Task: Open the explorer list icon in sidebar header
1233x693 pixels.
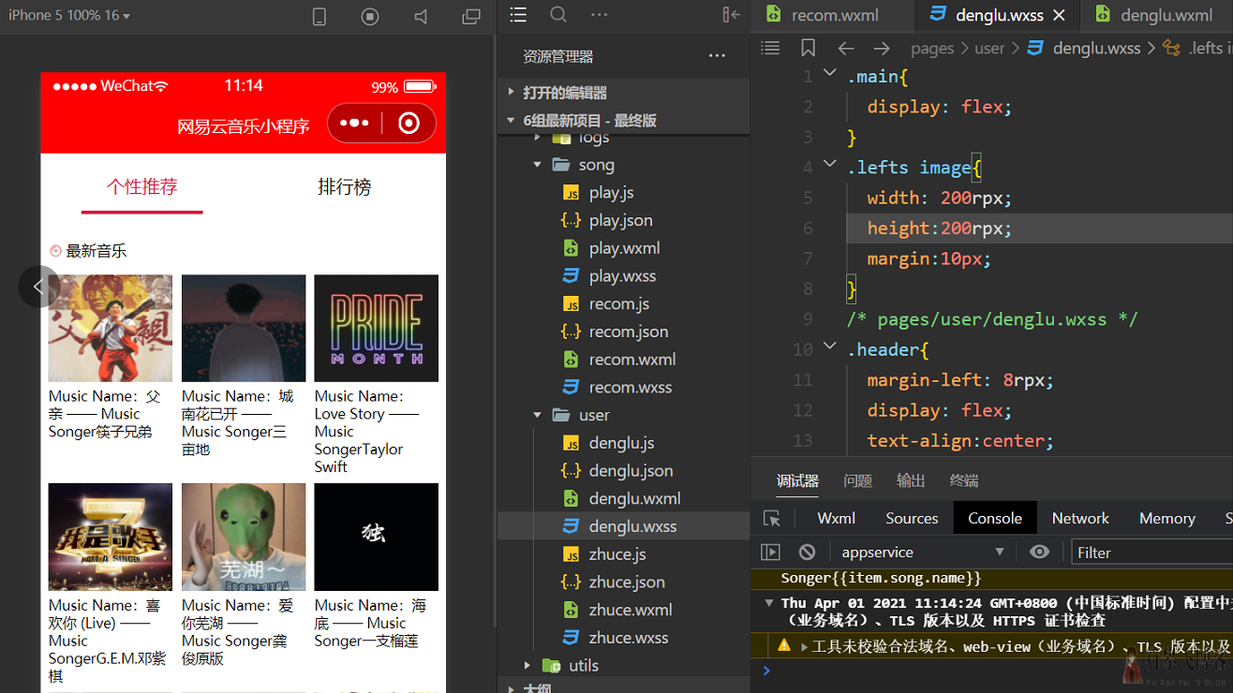Action: click(x=518, y=15)
